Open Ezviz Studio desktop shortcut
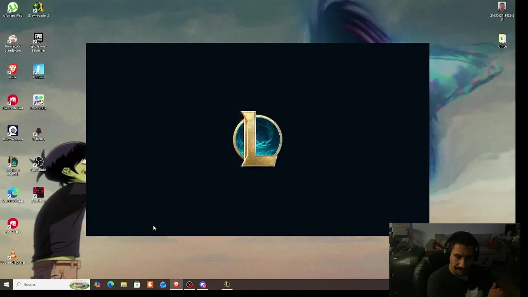Image resolution: width=528 pixels, height=297 pixels. click(x=38, y=102)
